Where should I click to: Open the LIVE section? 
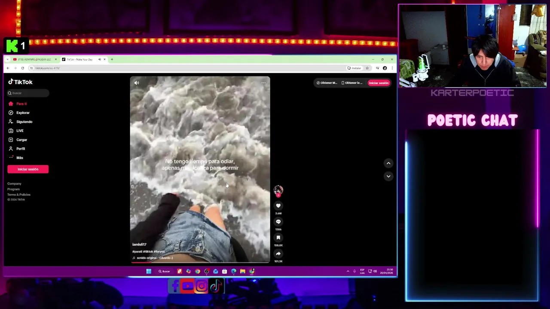[x=16, y=131]
